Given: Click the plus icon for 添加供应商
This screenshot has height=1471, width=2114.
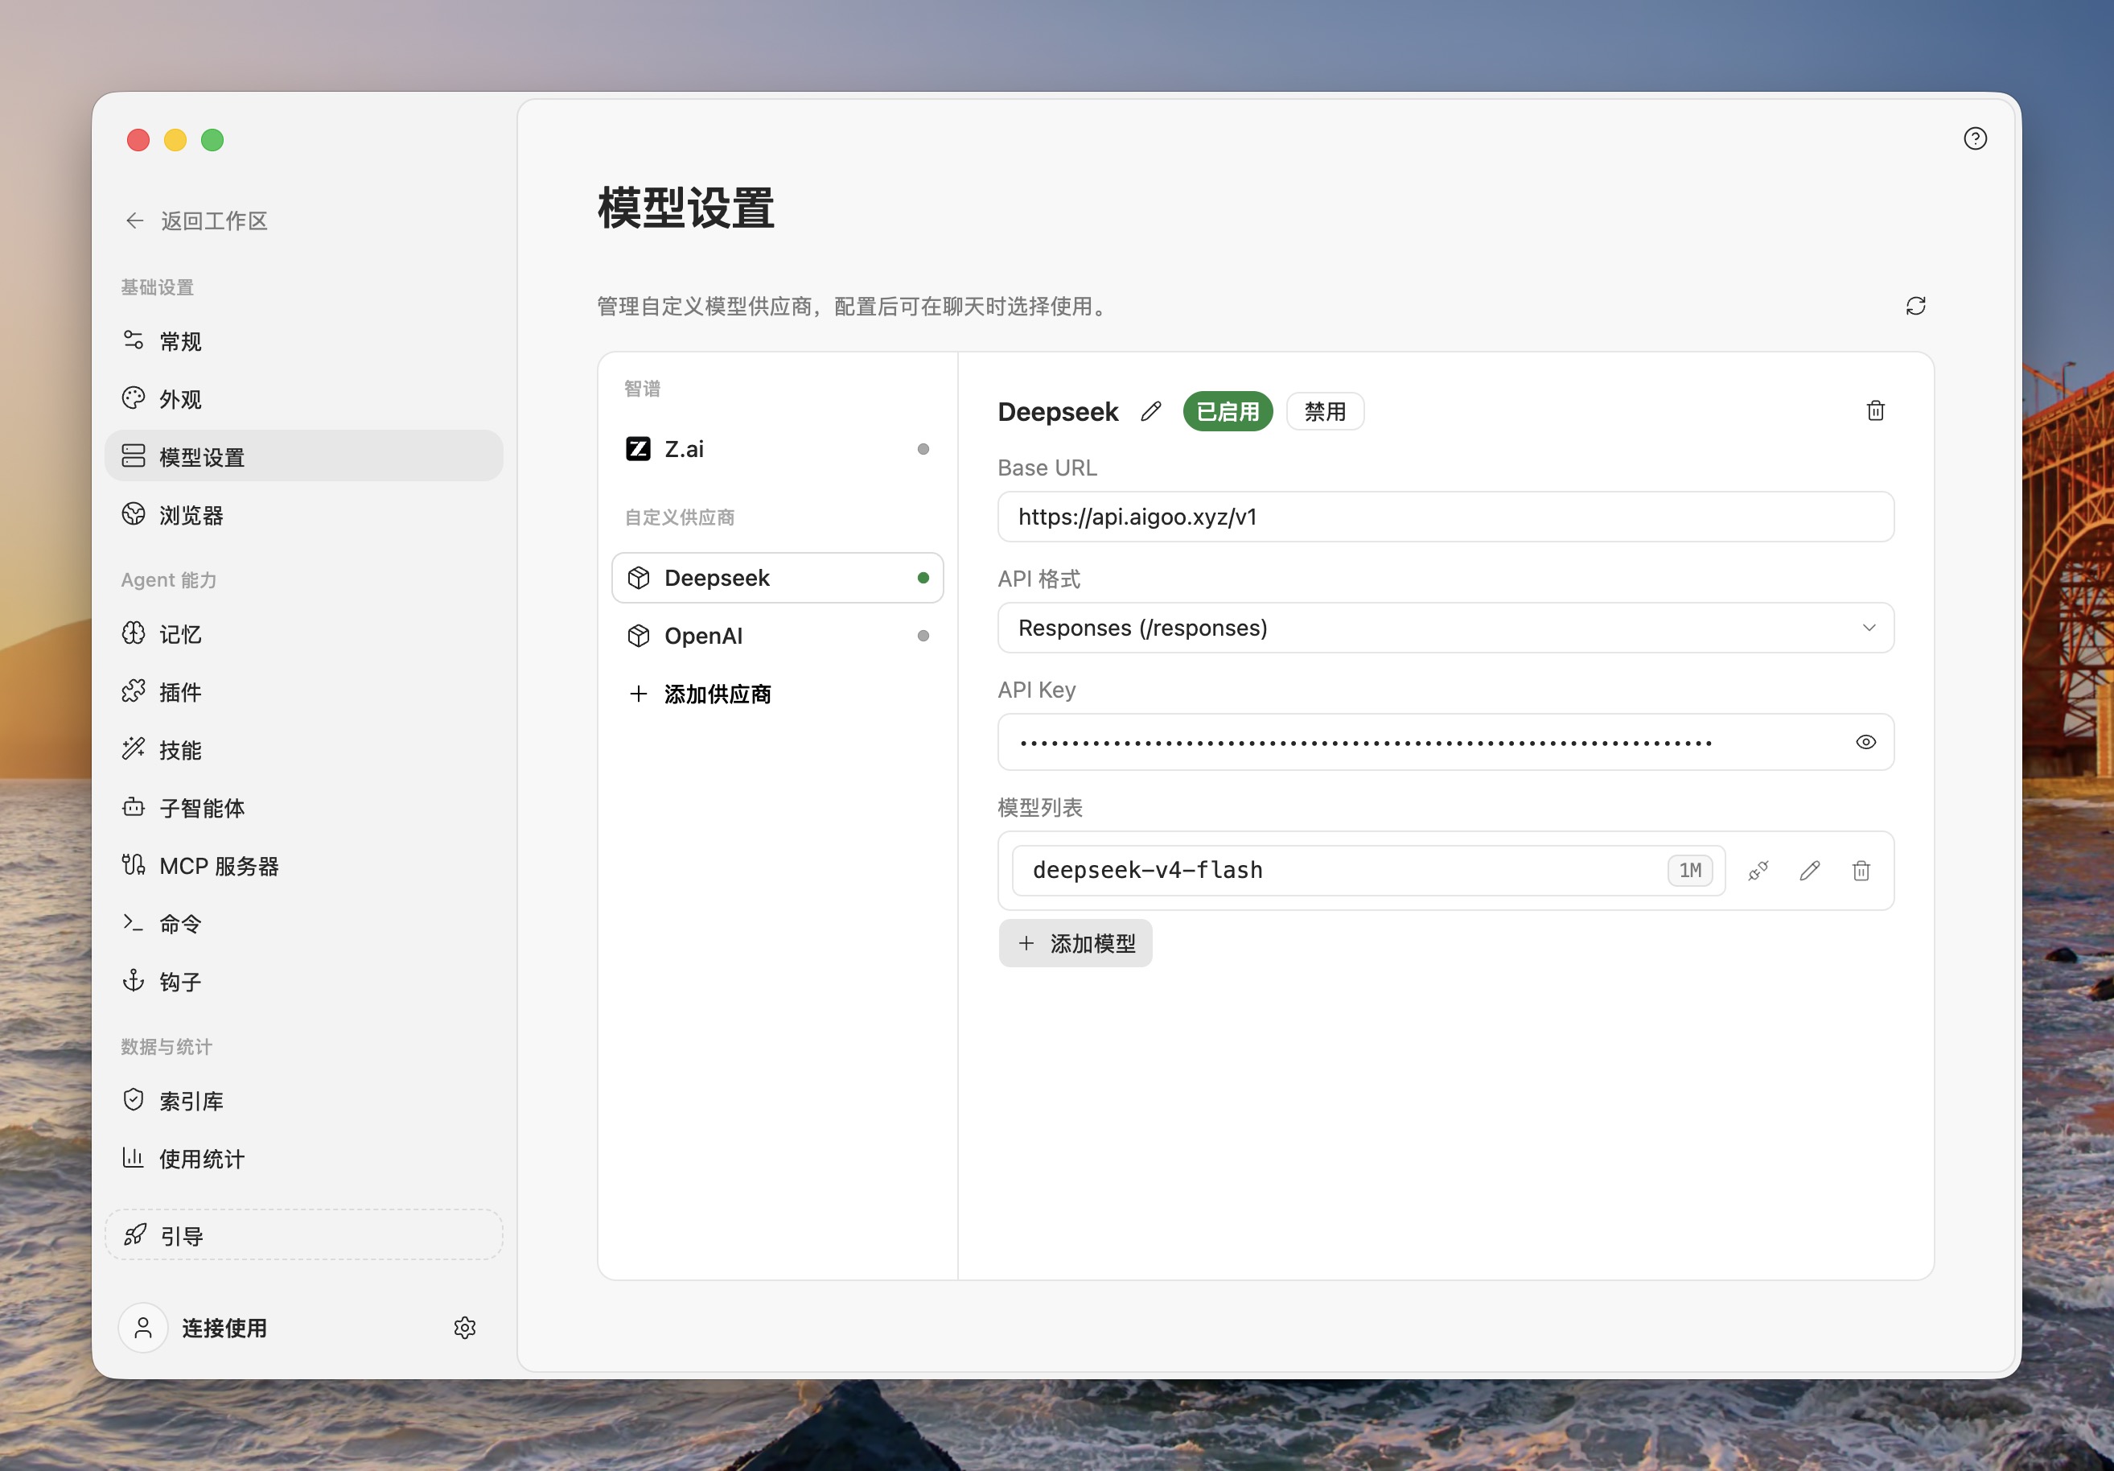Looking at the screenshot, I should (x=638, y=694).
